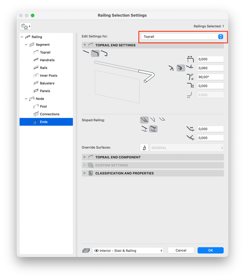Select vertical-cut sloped railing option
The height and width of the screenshot is (279, 245).
pos(153,120)
